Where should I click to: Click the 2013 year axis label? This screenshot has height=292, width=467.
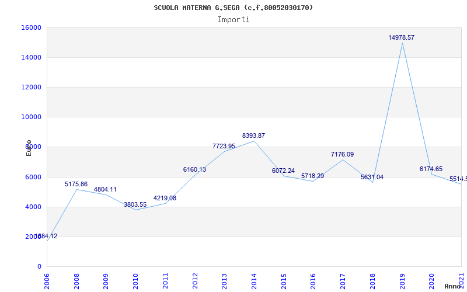pos(224,281)
